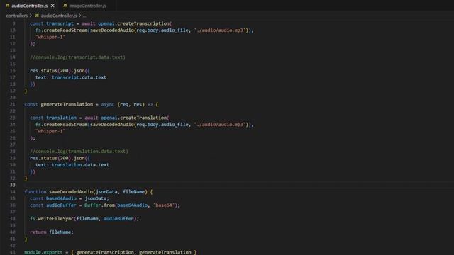The height and width of the screenshot is (255, 454).
Task: Click the 'whisper-1' string on line 25
Action: (x=50, y=131)
